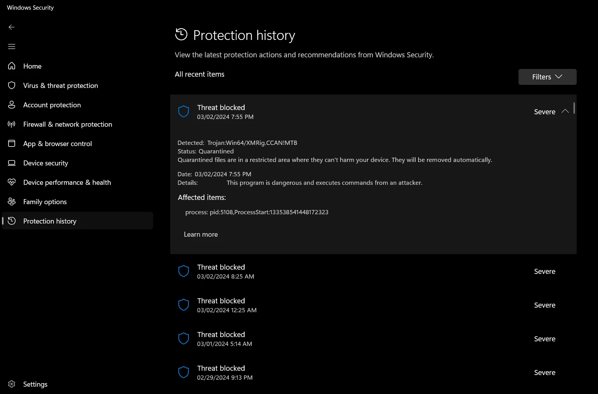
Task: Click the 'This program is dangerous' details text
Action: tap(325, 182)
